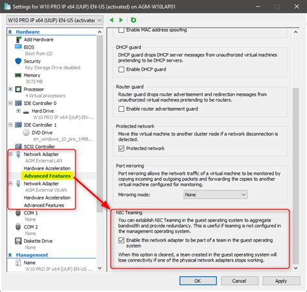This screenshot has width=307, height=292.
Task: Refresh settings with the green reload icon
Action: [x=133, y=20]
